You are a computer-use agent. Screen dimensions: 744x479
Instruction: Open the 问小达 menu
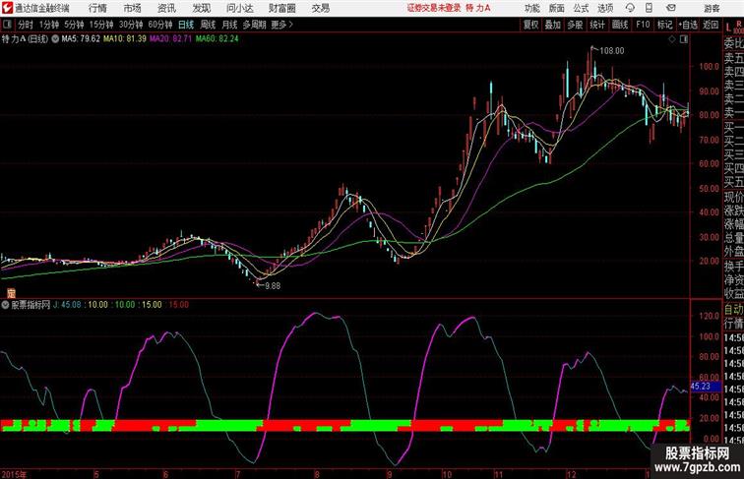239,8
